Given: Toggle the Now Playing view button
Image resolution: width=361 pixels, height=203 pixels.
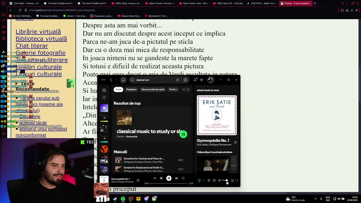Looking at the screenshot, I should (199, 180).
